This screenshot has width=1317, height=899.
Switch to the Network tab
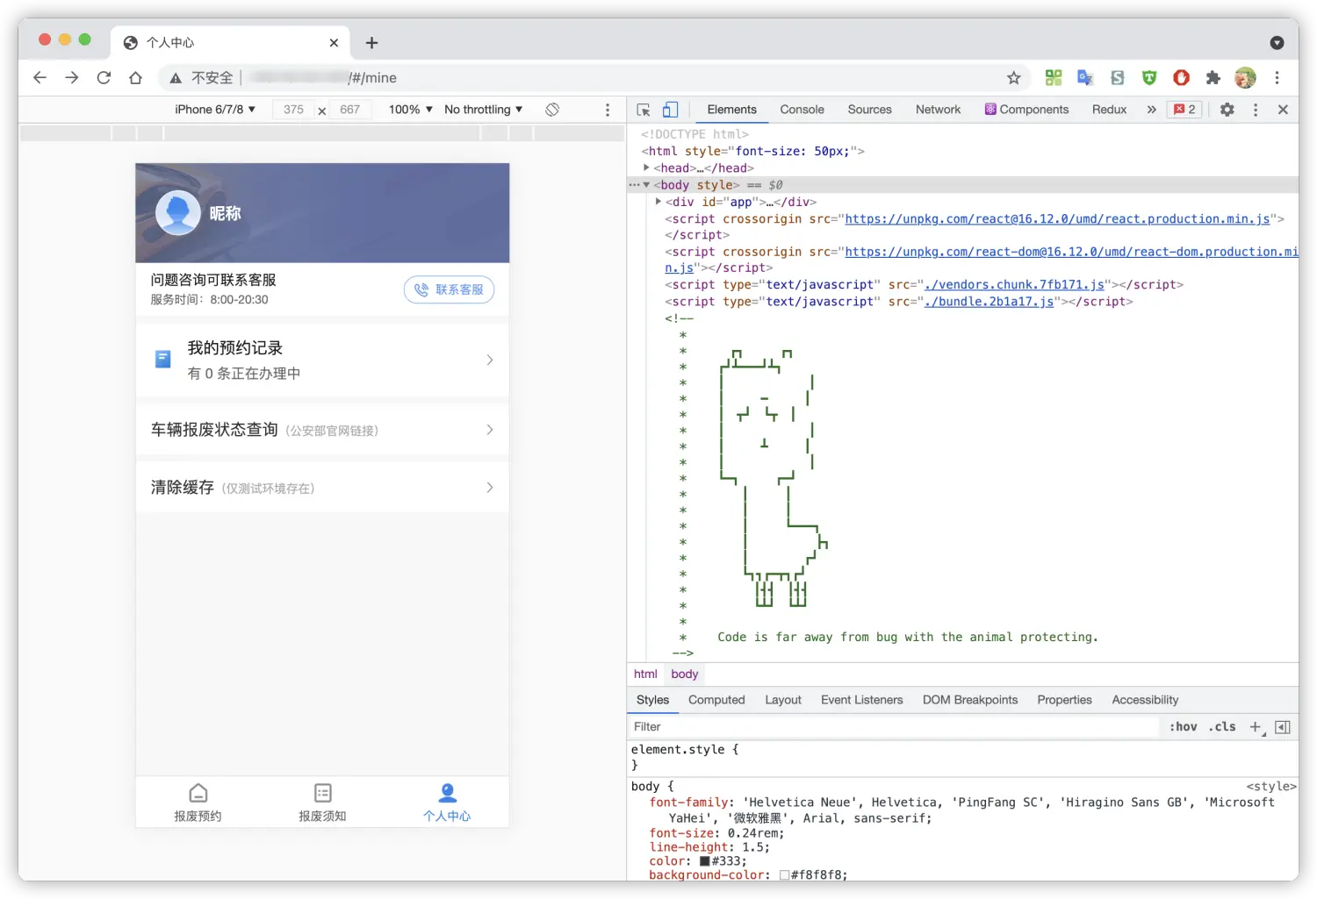coord(938,110)
